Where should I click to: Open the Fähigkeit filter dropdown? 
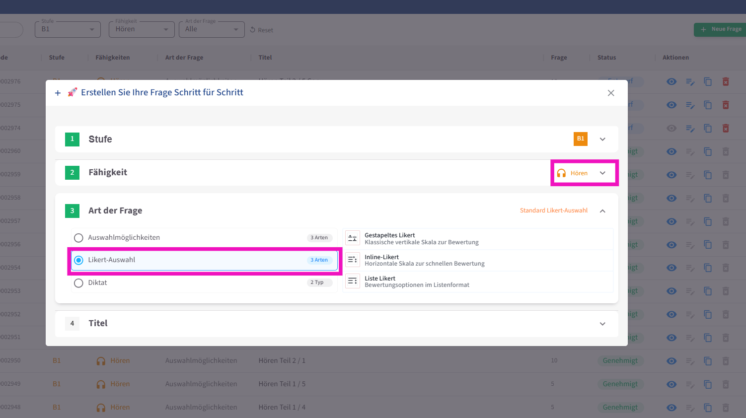tap(142, 29)
